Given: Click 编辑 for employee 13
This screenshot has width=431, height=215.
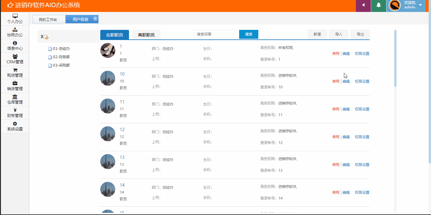Looking at the screenshot, I should [x=346, y=165].
